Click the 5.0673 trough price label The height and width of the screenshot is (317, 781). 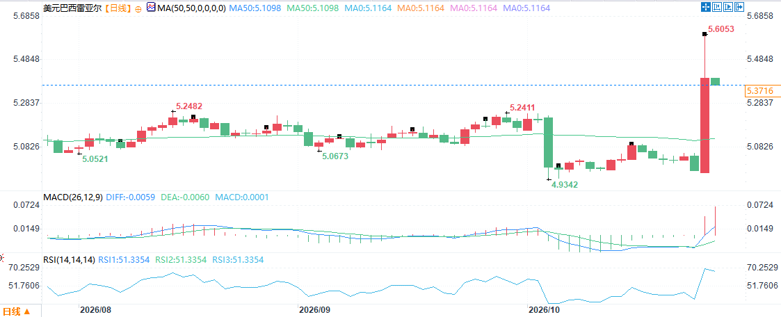click(x=335, y=156)
